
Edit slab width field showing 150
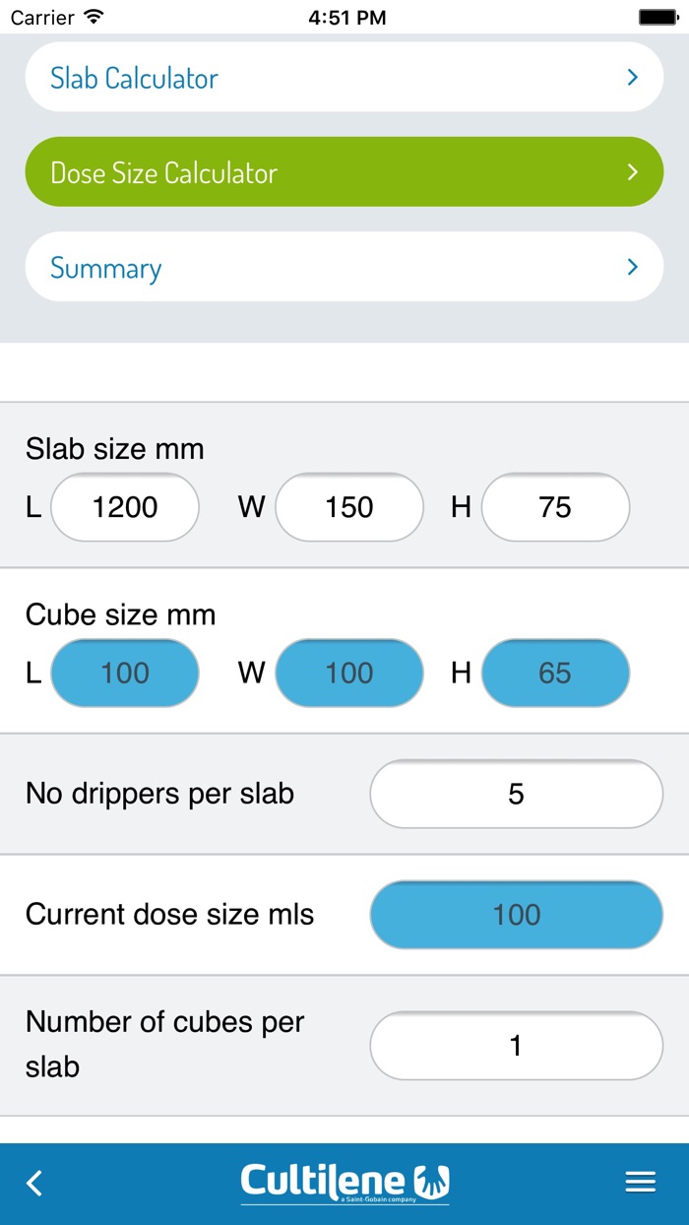(349, 507)
